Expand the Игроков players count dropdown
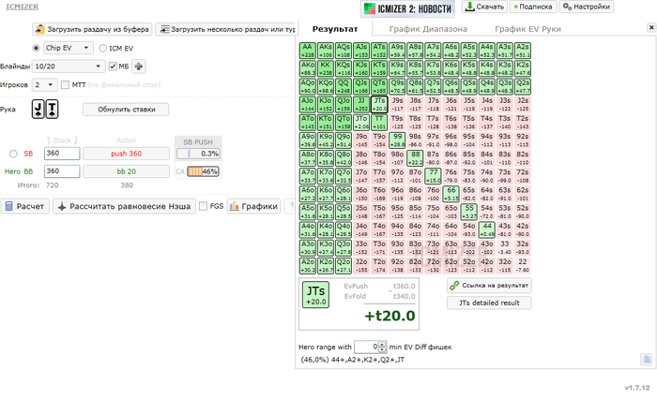This screenshot has height=399, width=657. coord(44,85)
